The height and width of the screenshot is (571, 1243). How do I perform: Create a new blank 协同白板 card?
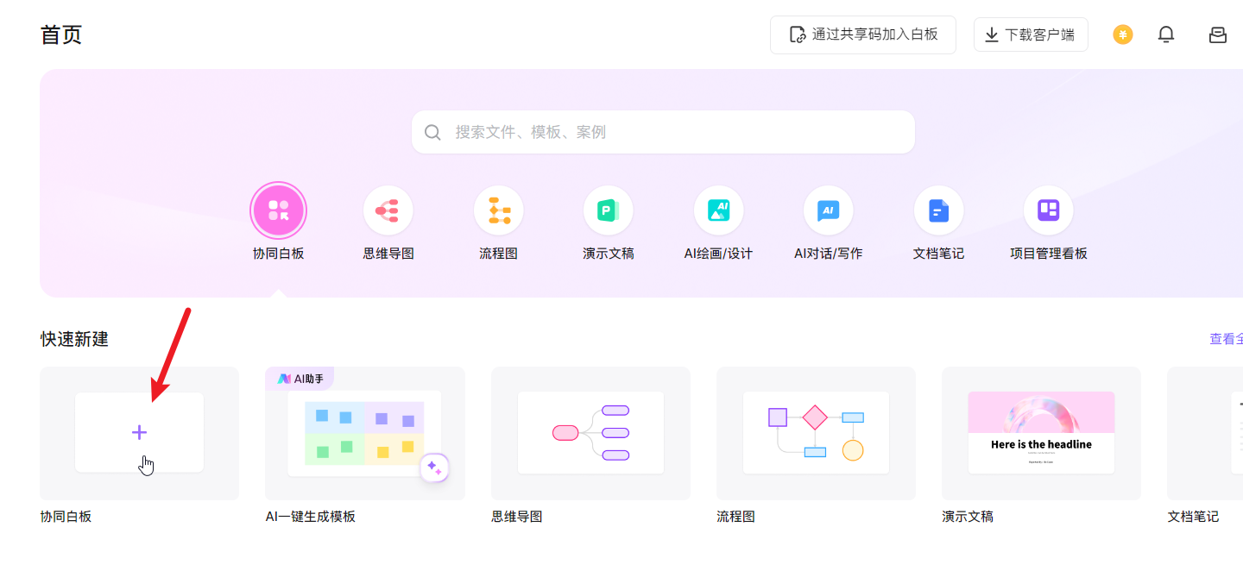(x=139, y=432)
